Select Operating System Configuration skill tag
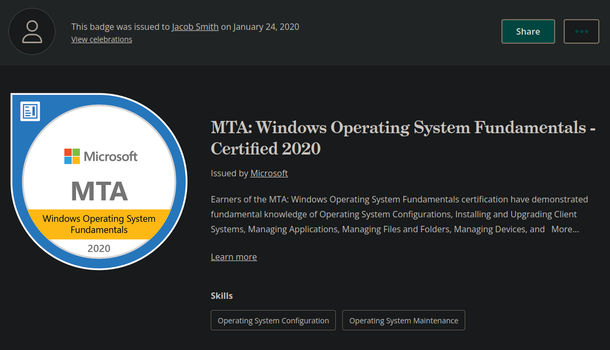Screen dimensions: 610x350 tap(273, 320)
